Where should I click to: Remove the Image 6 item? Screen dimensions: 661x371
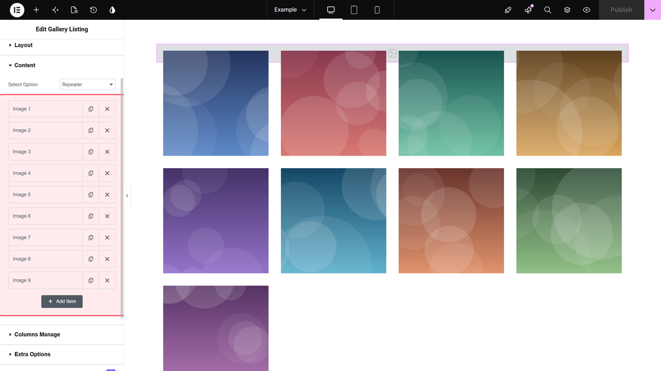pos(107,216)
